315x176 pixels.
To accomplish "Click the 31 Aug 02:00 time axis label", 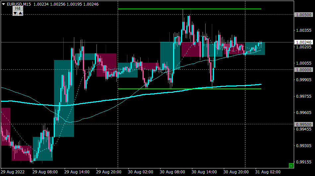I will [268, 172].
